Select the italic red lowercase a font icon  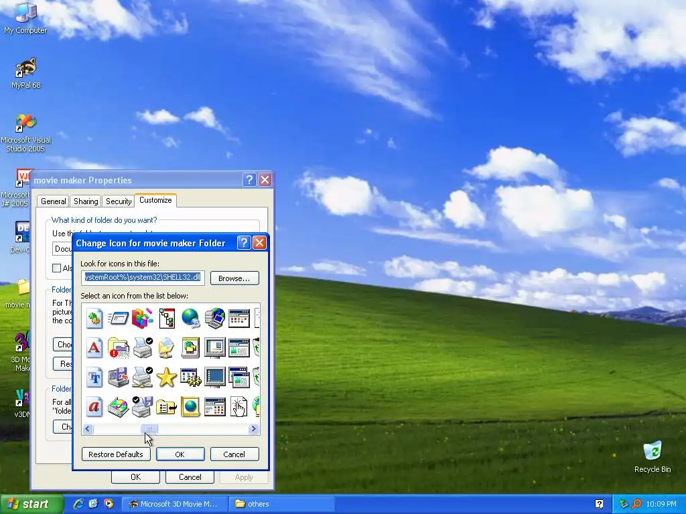pyautogui.click(x=94, y=406)
